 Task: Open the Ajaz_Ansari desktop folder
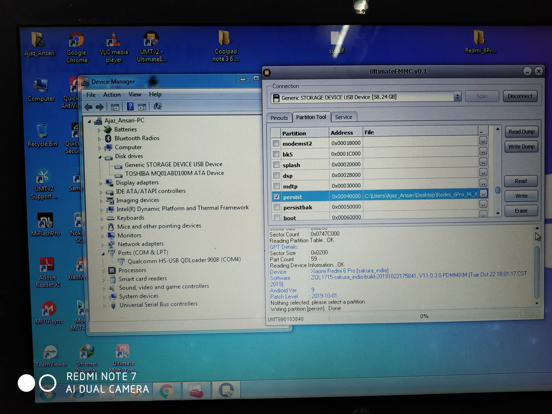pos(39,45)
